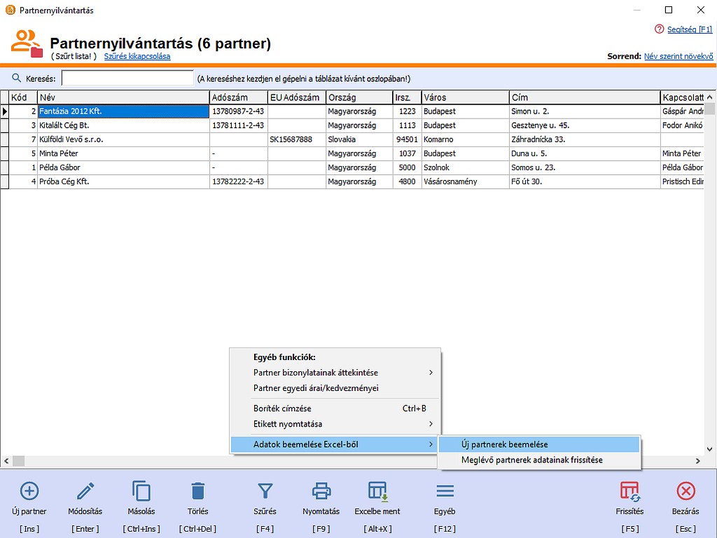Click the Excelbe ment export icon
717x538 pixels.
click(378, 490)
